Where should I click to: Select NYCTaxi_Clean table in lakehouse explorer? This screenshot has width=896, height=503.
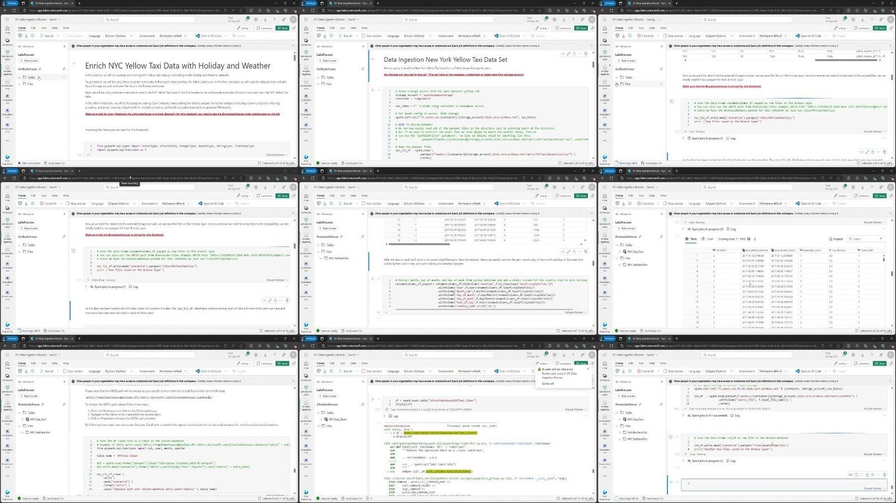tap(338, 419)
